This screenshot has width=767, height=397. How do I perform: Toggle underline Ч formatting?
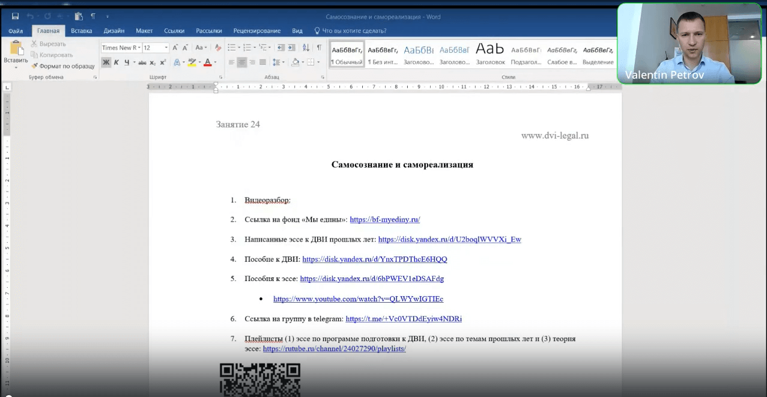pos(126,62)
